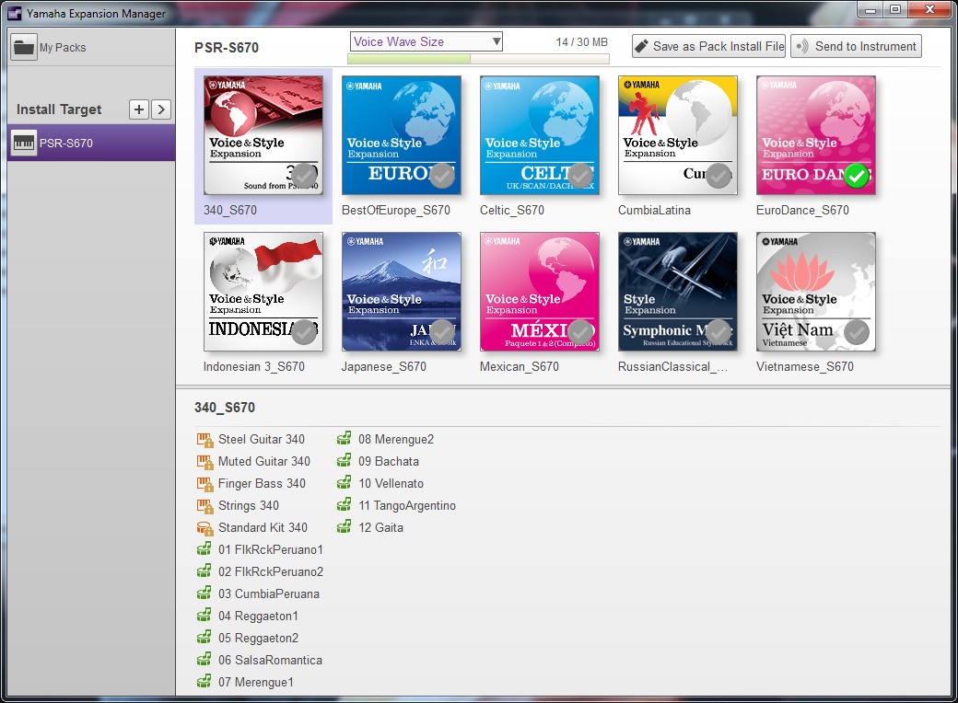Viewport: 958px width, 703px height.
Task: Click the 06 SalsaRomantica style name
Action: point(270,661)
